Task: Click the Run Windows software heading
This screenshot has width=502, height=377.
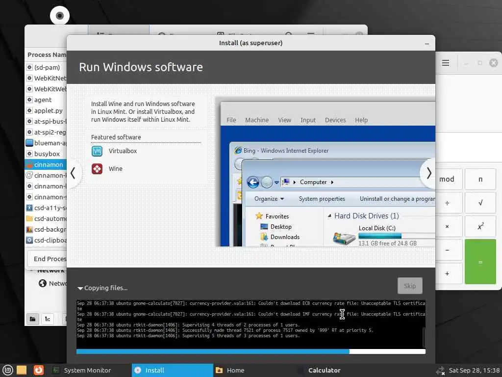Action: pos(141,67)
